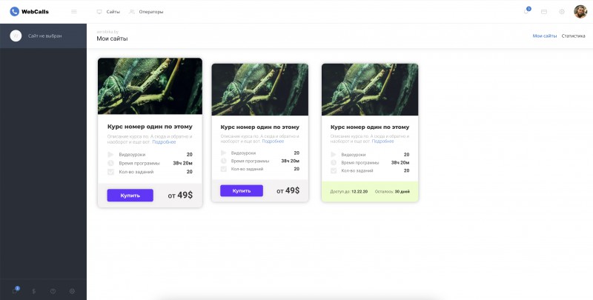Screen dimensions: 593x300
Task: Click the WebCalls phone logo icon
Action: coord(14,11)
